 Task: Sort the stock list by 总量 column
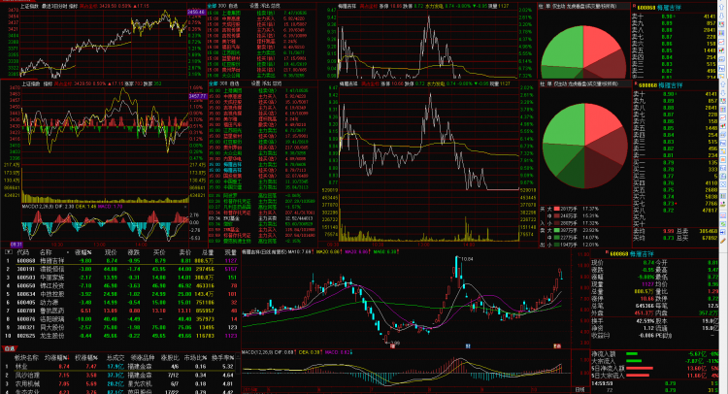[x=208, y=252]
